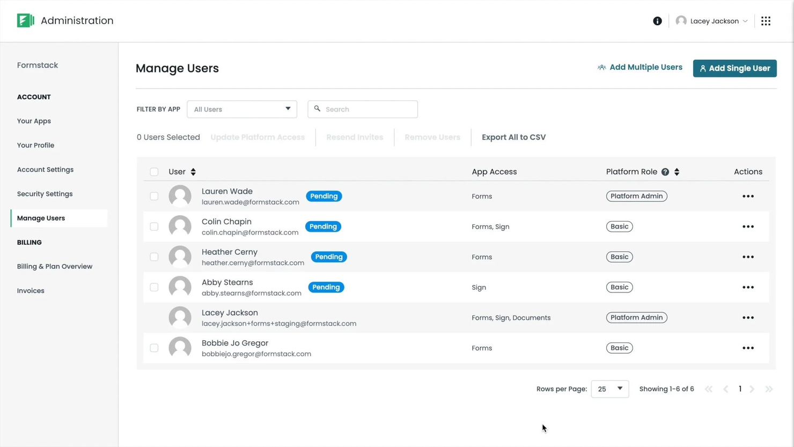
Task: Open the Security Settings page
Action: click(x=45, y=194)
